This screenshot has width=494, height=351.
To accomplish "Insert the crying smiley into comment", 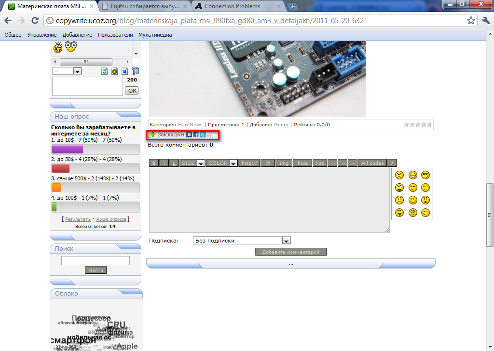I will coord(399,188).
